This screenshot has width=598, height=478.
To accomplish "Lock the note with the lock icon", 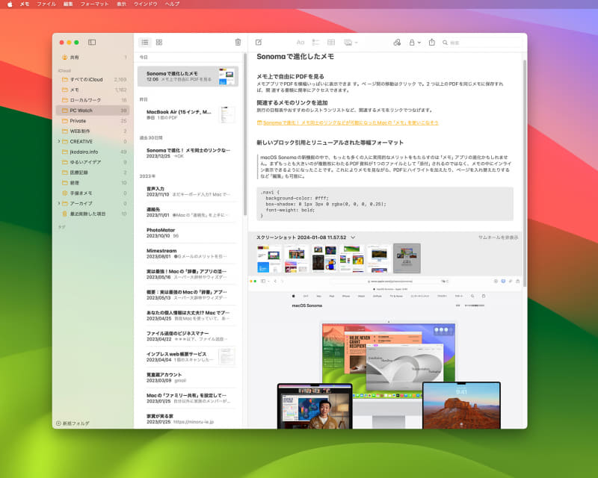I will coord(410,42).
